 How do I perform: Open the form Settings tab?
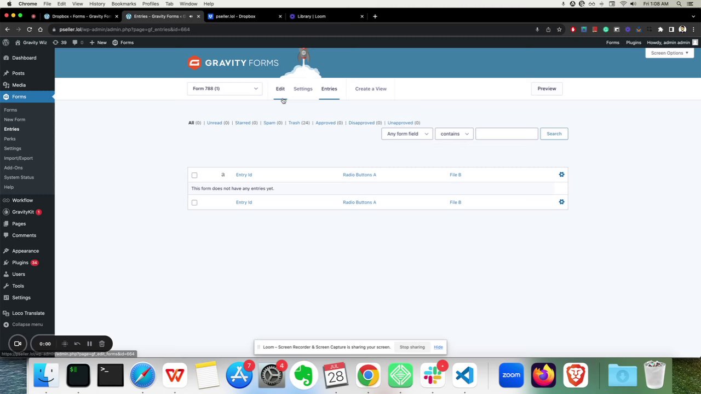(303, 89)
